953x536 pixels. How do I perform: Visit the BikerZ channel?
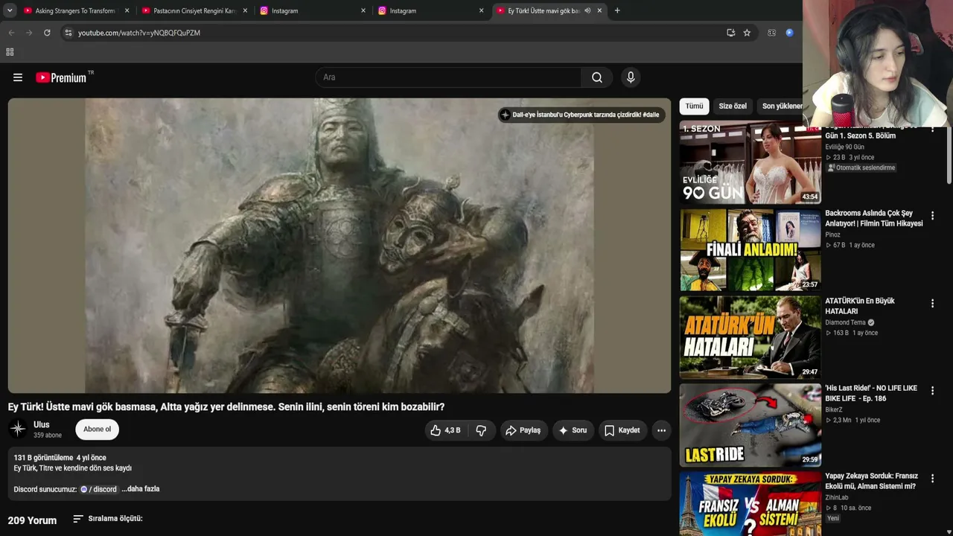pos(834,409)
